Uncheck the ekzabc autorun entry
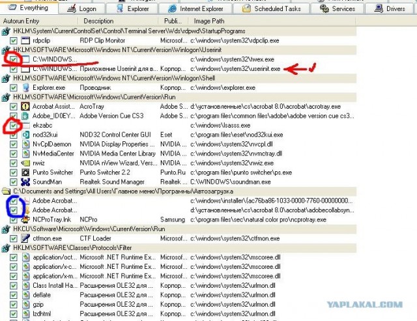 13,125
